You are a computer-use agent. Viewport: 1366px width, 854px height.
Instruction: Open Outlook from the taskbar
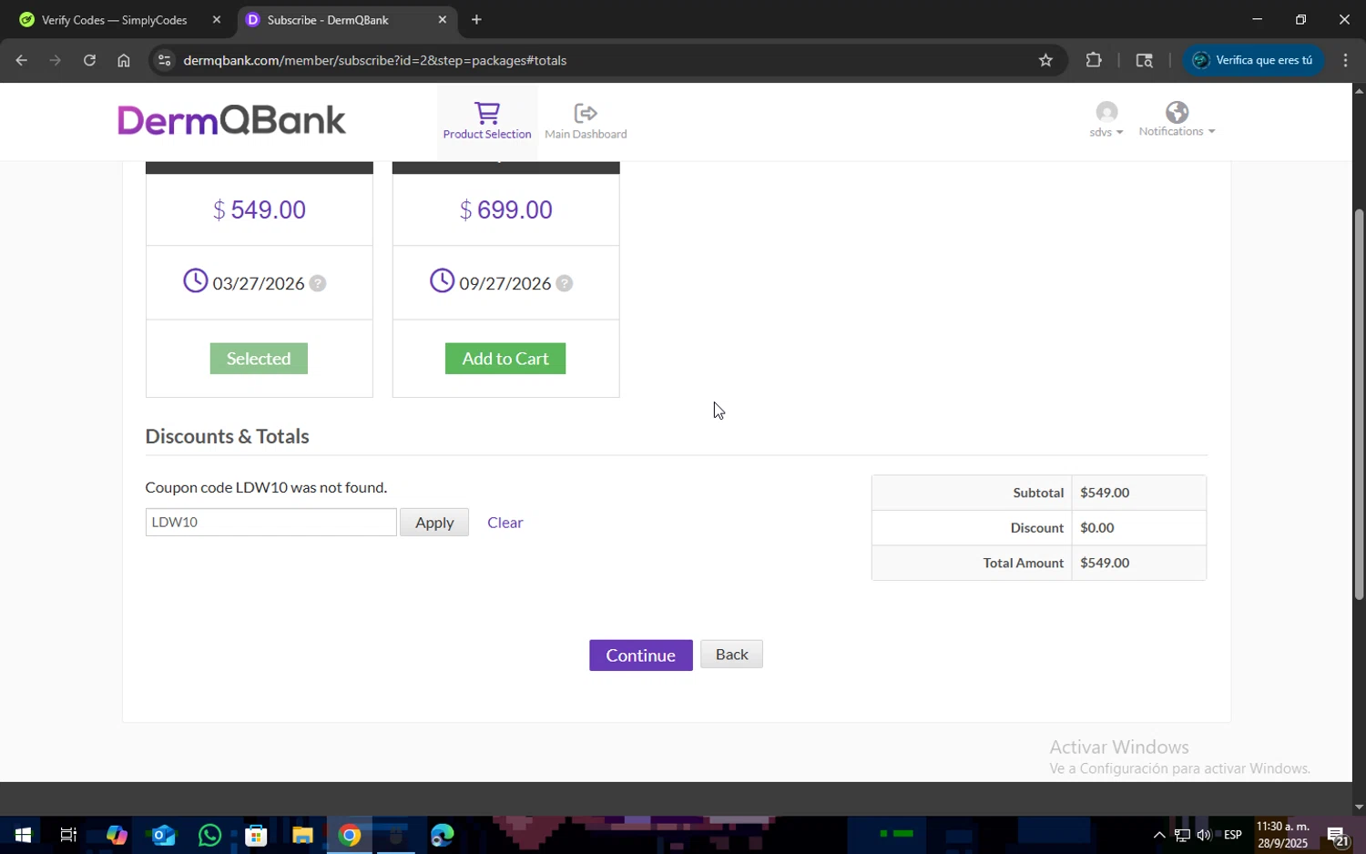[163, 835]
